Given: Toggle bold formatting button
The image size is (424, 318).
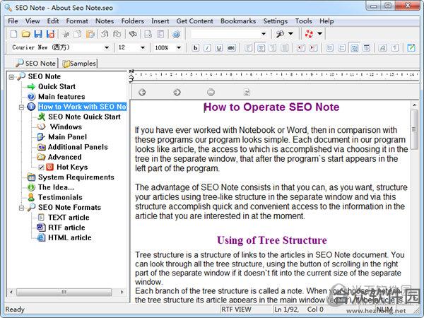Looking at the screenshot, I should (195, 48).
